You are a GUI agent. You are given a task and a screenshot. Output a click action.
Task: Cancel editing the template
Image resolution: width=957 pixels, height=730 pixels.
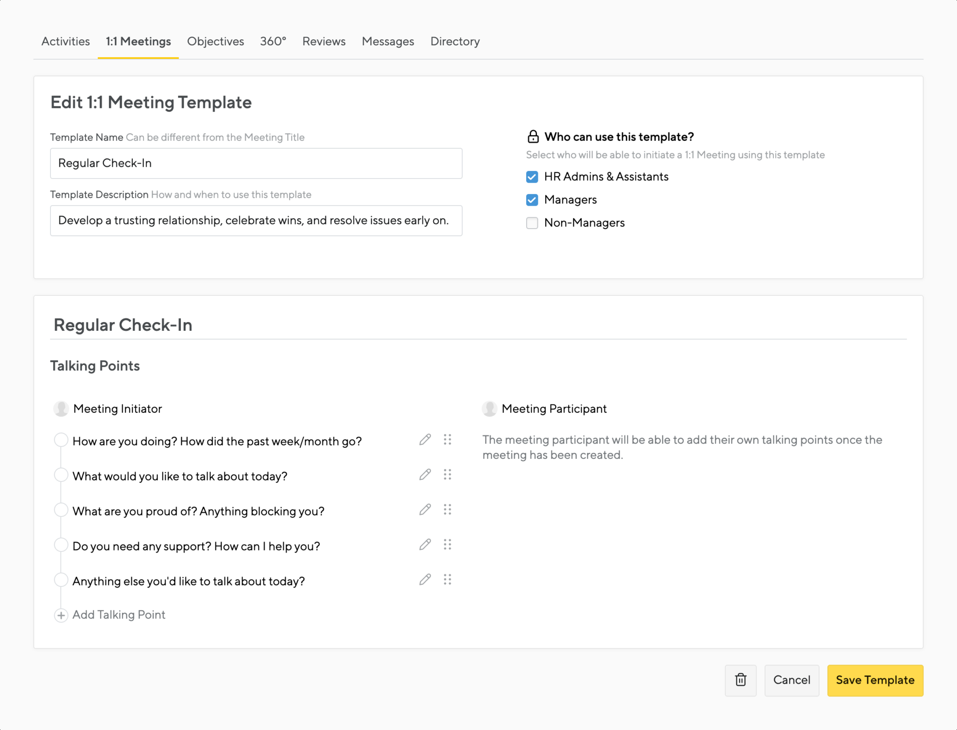tap(792, 680)
